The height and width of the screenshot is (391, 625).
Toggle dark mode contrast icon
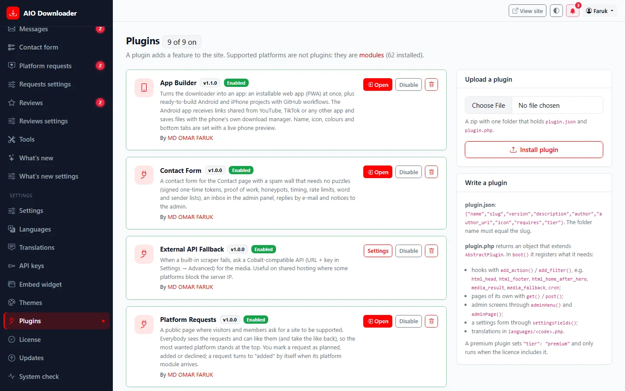556,11
